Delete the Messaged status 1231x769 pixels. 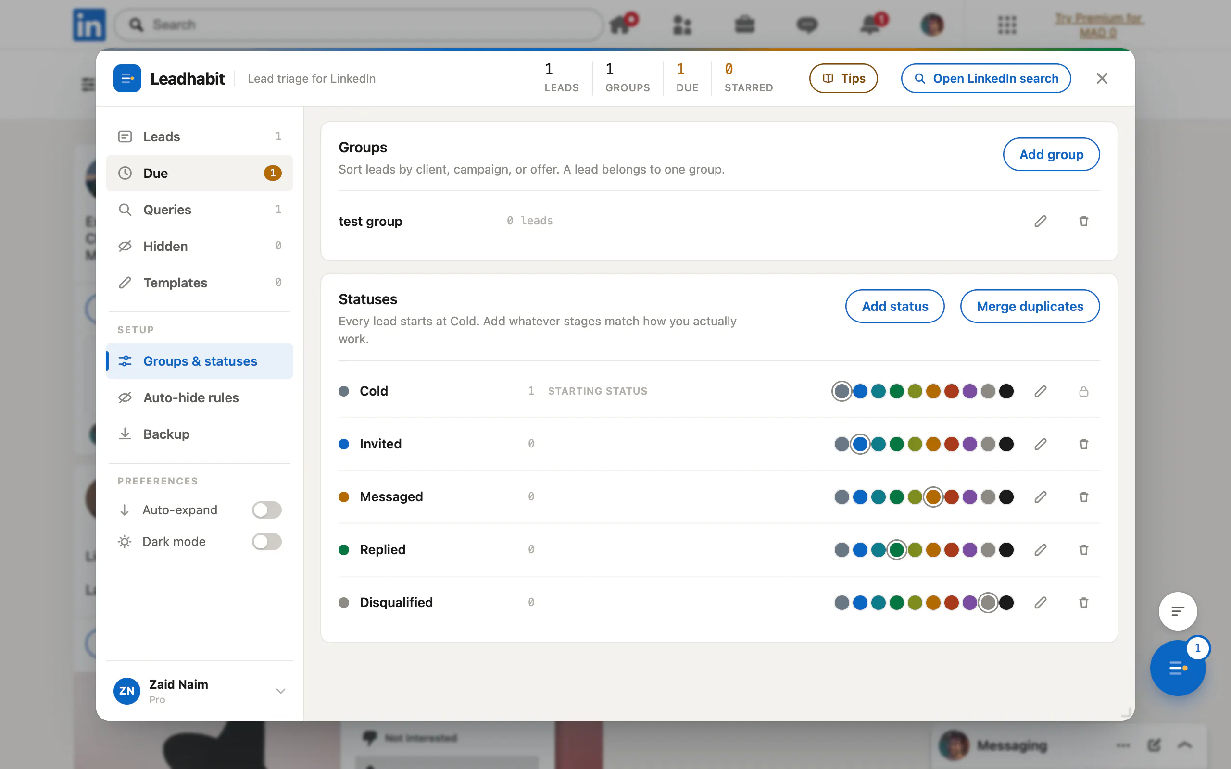pyautogui.click(x=1083, y=497)
